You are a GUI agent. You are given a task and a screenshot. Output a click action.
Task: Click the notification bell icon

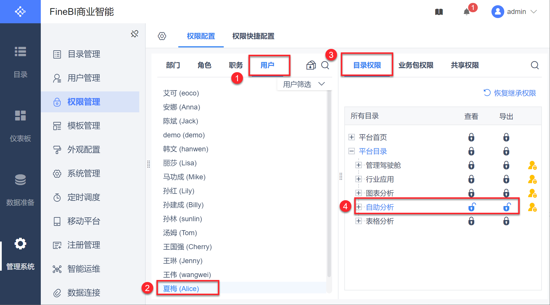click(467, 12)
